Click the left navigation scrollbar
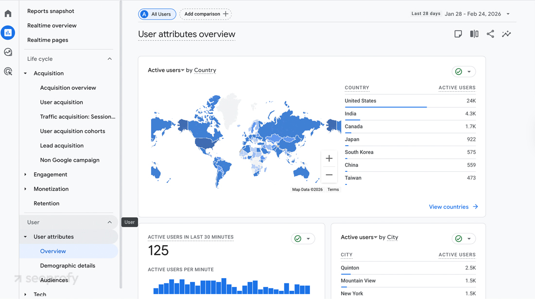This screenshot has height=299, width=535. pyautogui.click(x=121, y=145)
